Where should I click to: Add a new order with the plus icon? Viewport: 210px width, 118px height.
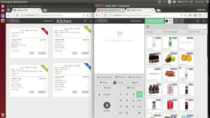pos(176,21)
